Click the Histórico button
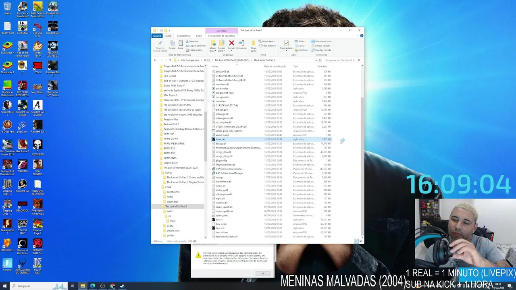This screenshot has height=290, width=516. click(x=302, y=50)
